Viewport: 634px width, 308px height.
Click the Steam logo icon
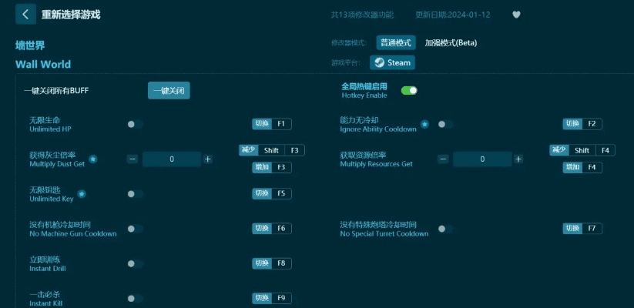379,62
